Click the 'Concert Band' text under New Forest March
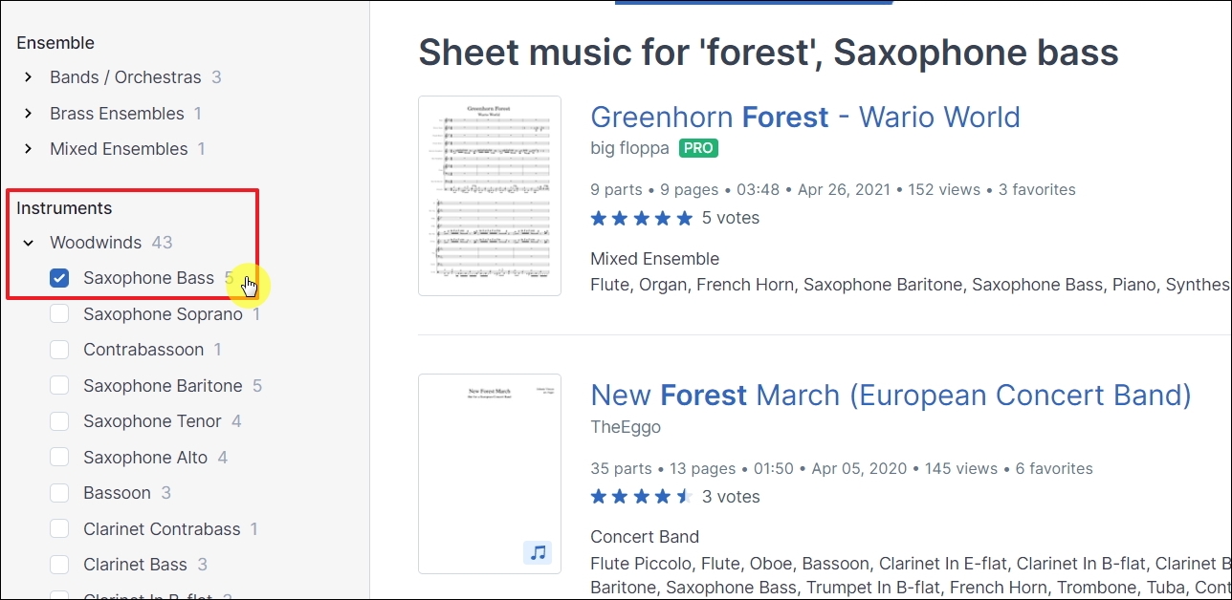 645,537
